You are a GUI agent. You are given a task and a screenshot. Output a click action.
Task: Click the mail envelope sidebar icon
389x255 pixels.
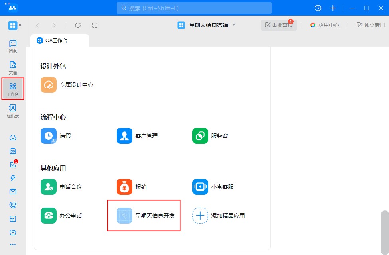[13, 192]
